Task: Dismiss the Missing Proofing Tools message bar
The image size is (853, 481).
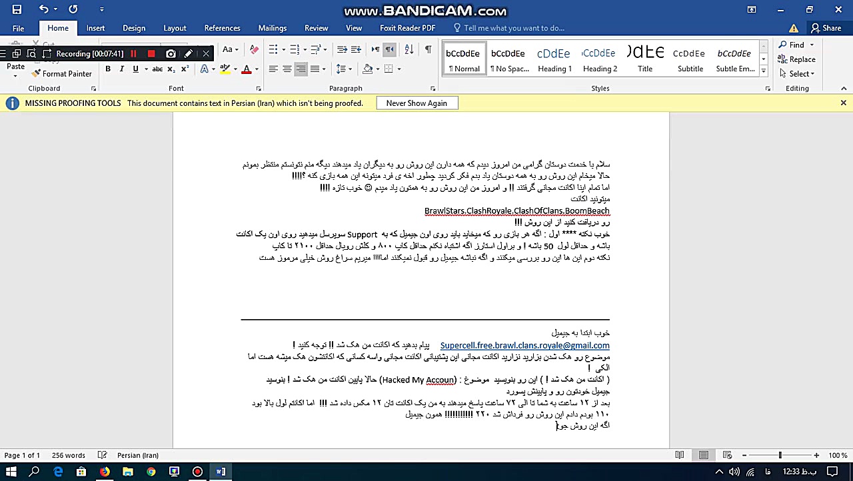Action: click(x=843, y=103)
